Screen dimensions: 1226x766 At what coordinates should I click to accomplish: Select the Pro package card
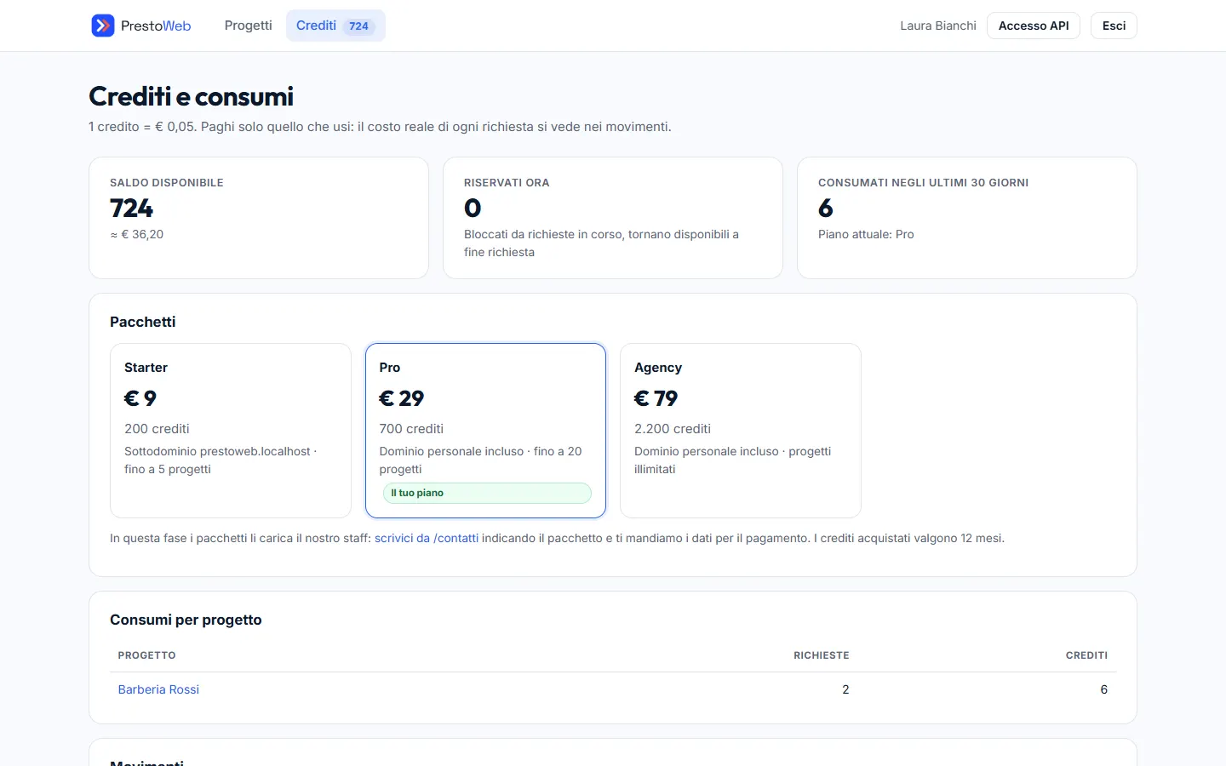tap(485, 431)
